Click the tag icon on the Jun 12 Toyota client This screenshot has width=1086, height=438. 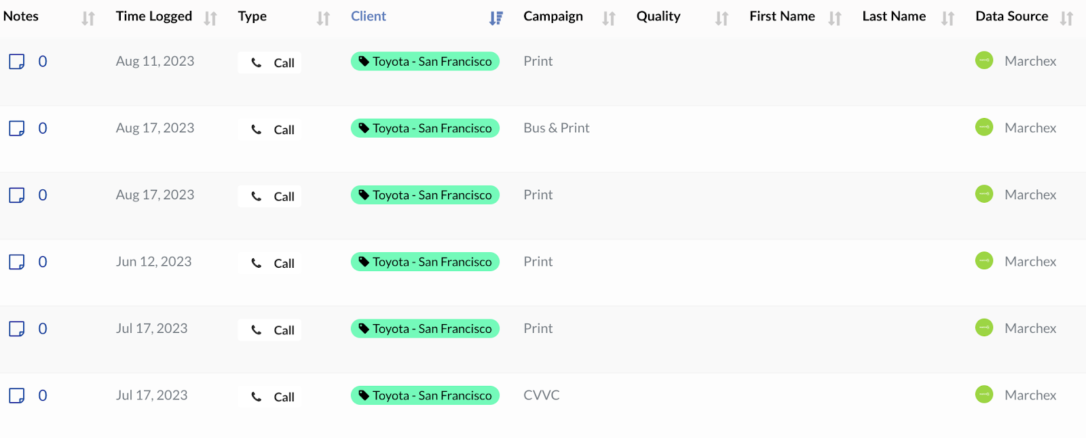coord(364,261)
